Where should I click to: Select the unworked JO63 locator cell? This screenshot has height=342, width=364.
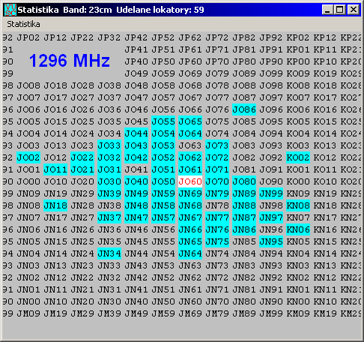(190, 145)
